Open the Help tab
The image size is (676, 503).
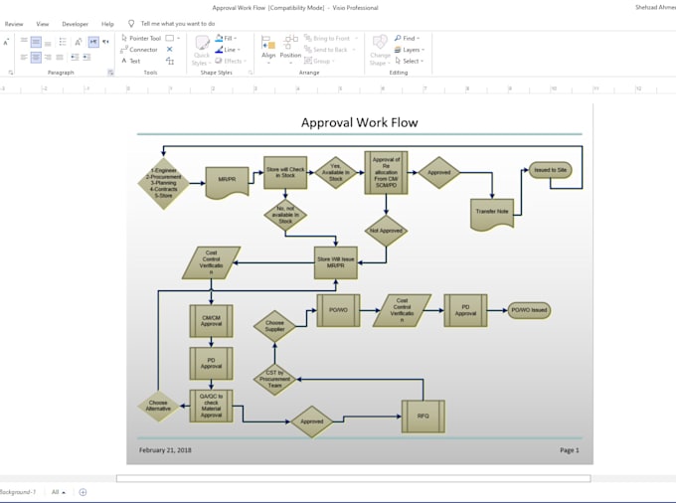pyautogui.click(x=107, y=24)
